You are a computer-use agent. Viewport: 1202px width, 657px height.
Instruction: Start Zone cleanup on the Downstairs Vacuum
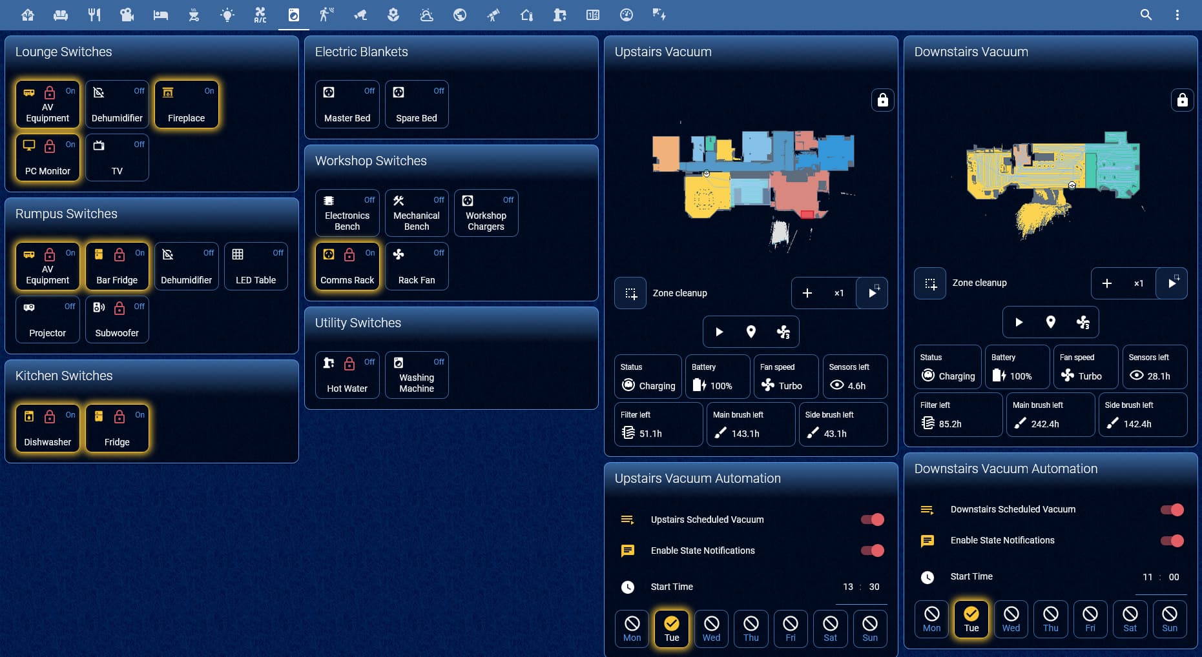(x=1173, y=283)
